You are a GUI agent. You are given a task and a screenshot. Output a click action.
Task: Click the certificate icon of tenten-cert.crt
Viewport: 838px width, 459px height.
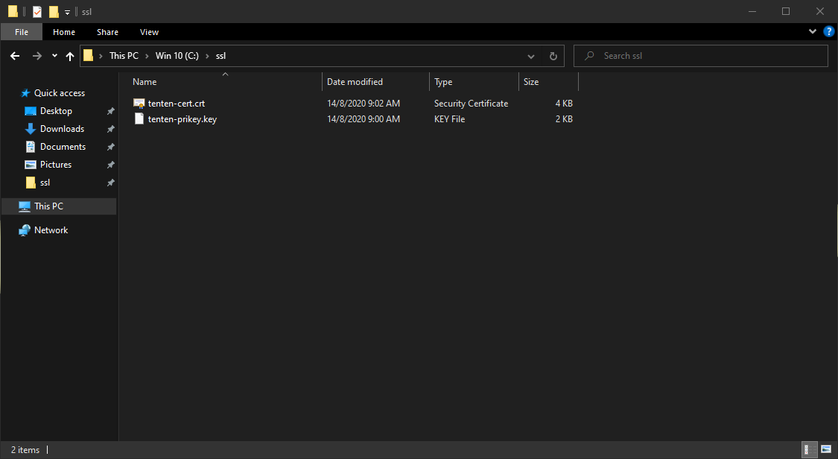coord(139,103)
